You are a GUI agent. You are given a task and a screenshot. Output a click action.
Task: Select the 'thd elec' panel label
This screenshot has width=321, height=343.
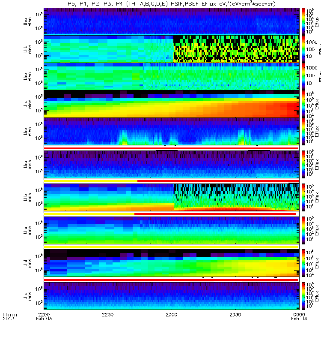coord(27,104)
